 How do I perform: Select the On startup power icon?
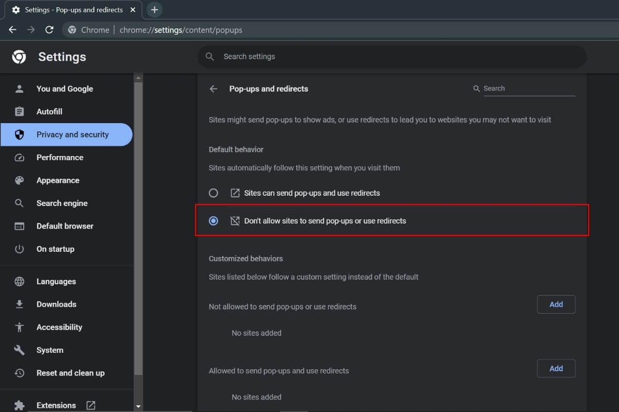coord(19,249)
